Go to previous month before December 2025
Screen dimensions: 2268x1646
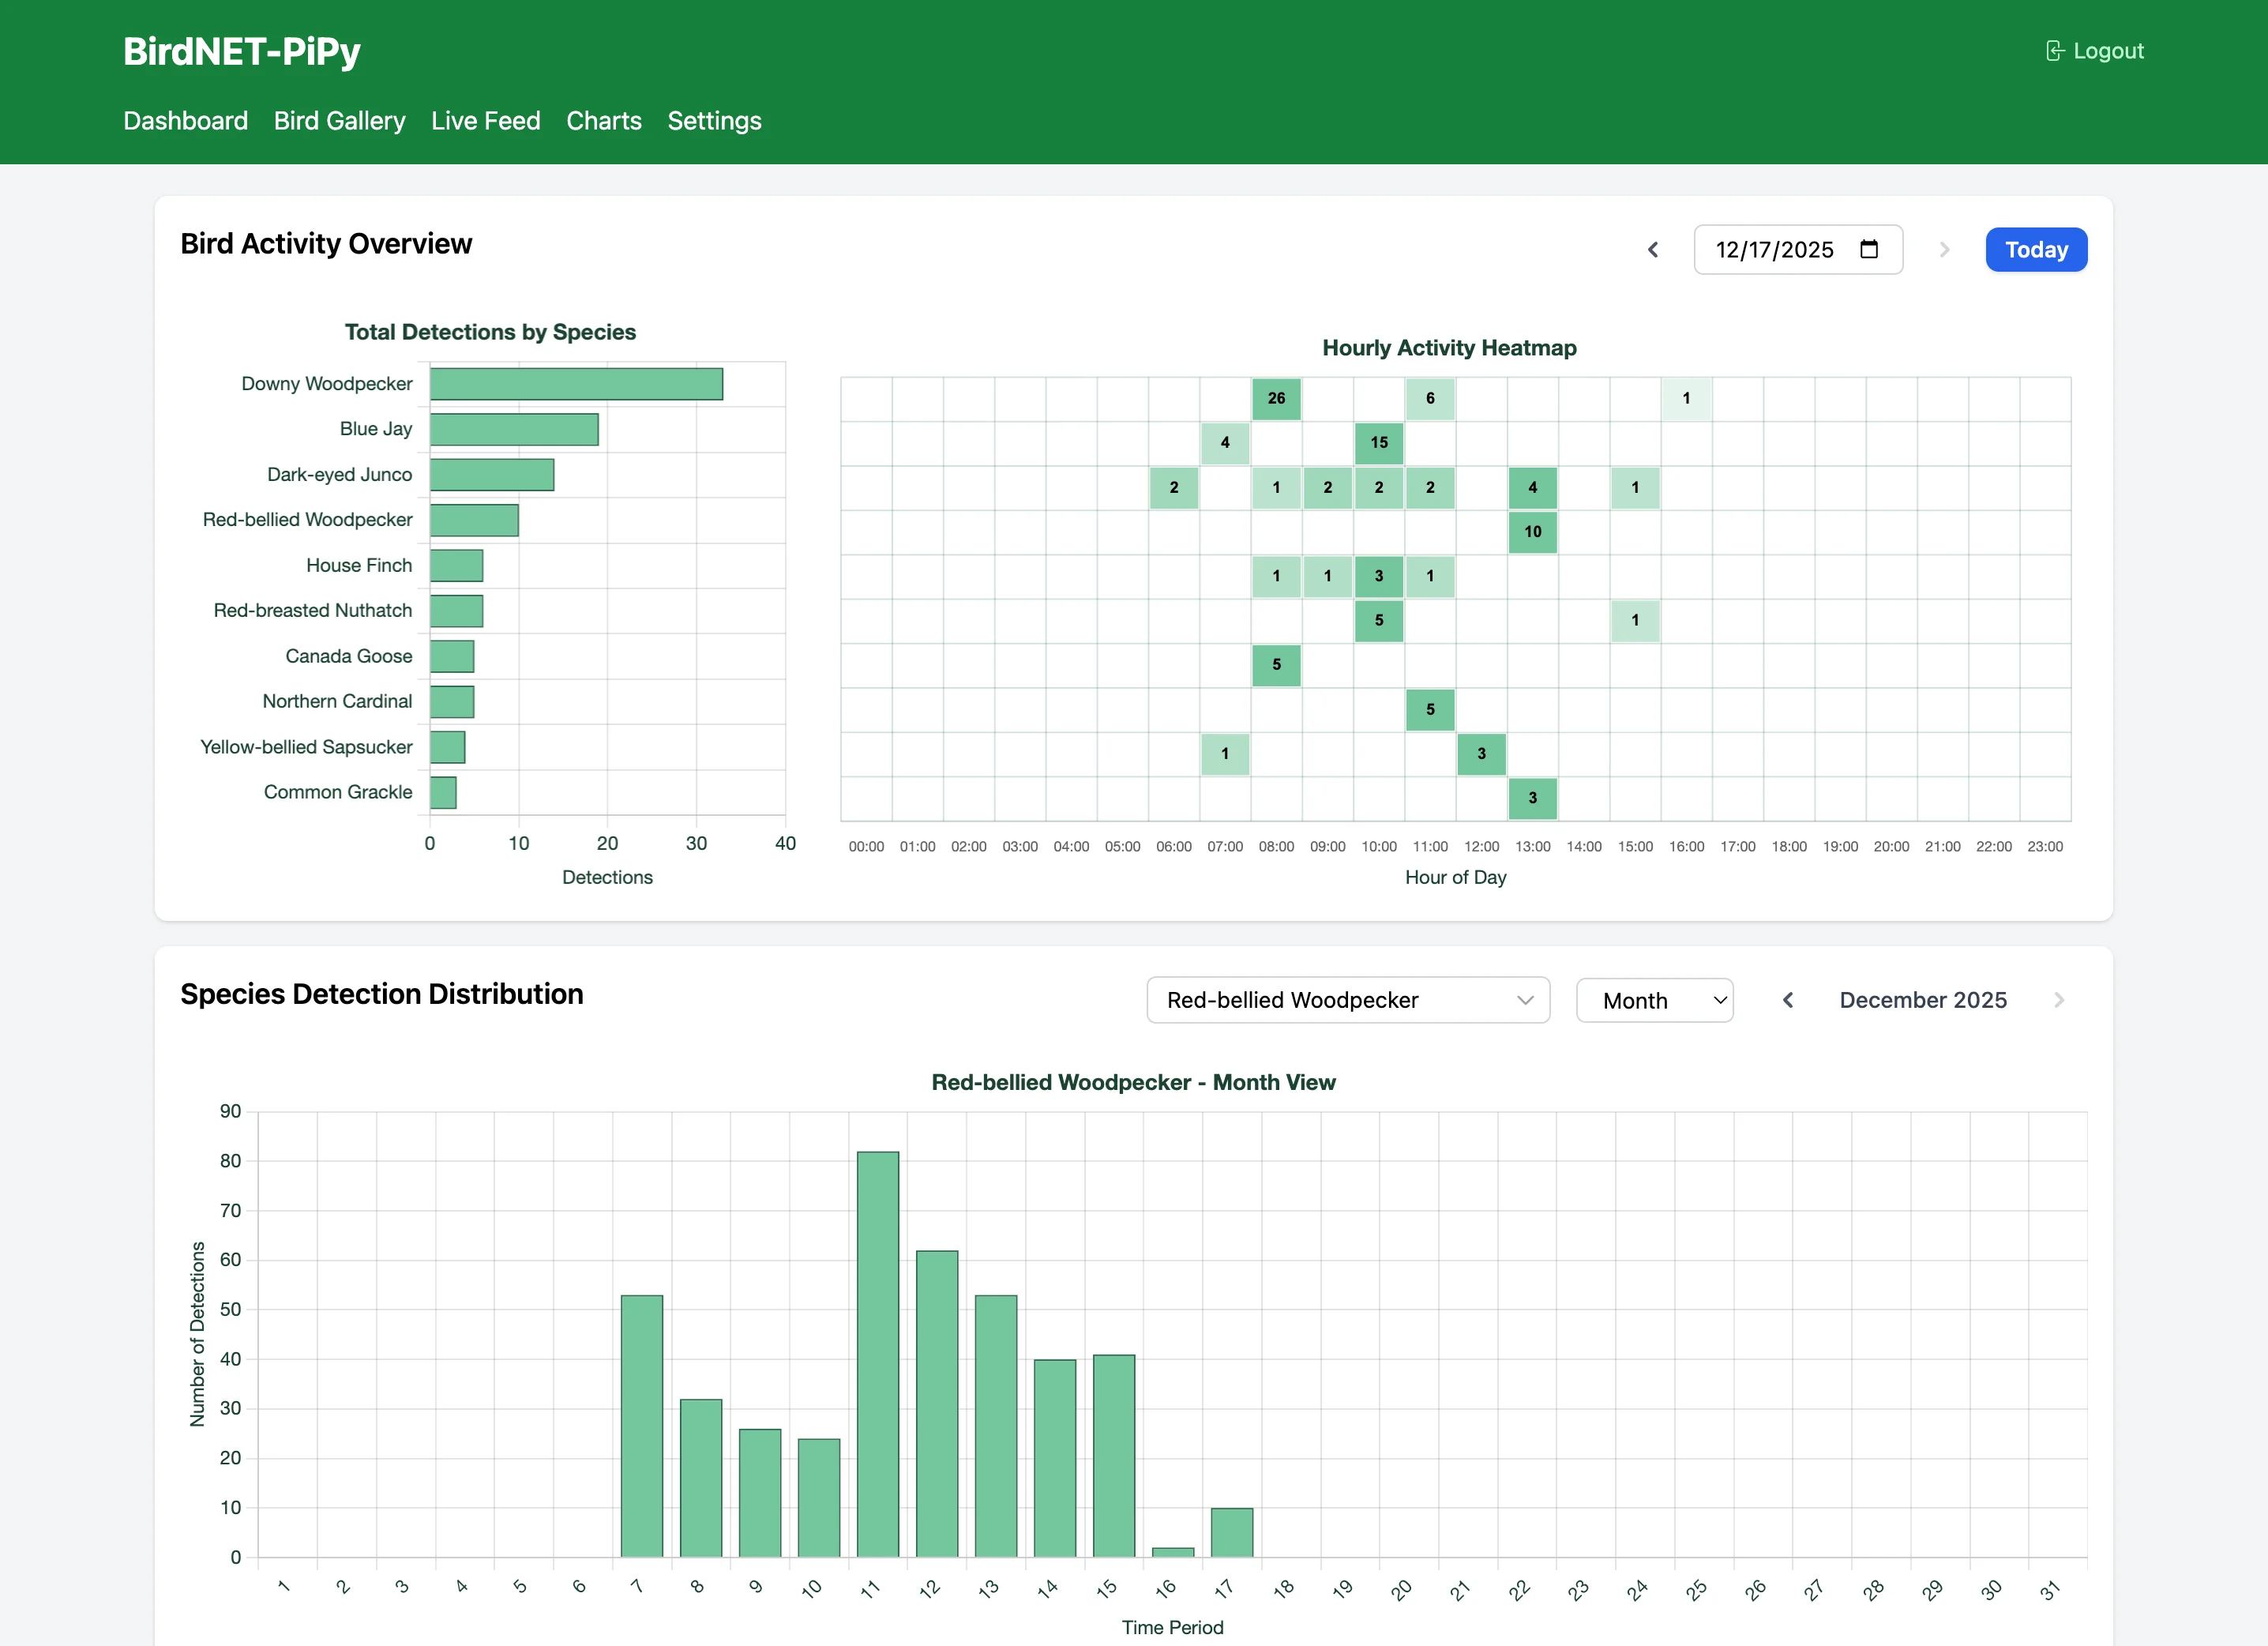[x=1788, y=1000]
